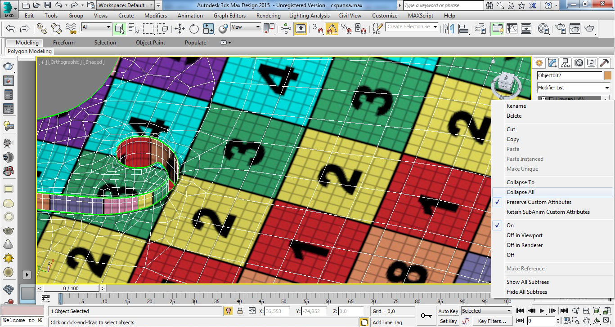Open the Mirror tool
The width and height of the screenshot is (615, 327).
tap(449, 29)
